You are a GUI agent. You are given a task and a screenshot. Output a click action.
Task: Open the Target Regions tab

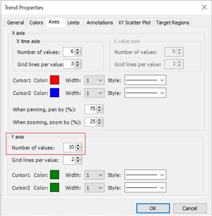click(x=172, y=22)
